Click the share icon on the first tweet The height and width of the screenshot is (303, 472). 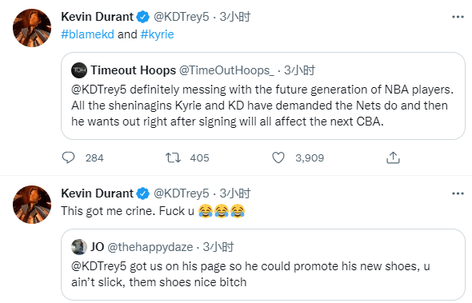coord(393,157)
